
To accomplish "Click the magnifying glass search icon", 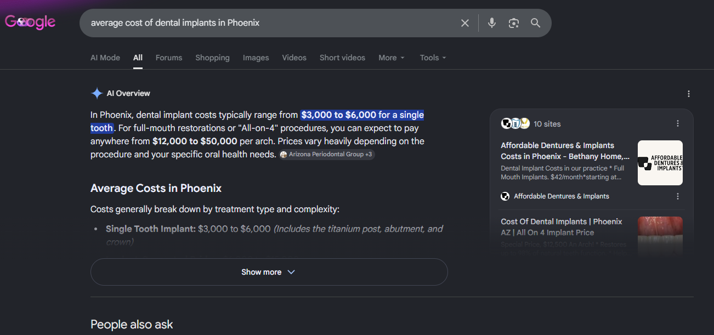I will [536, 23].
